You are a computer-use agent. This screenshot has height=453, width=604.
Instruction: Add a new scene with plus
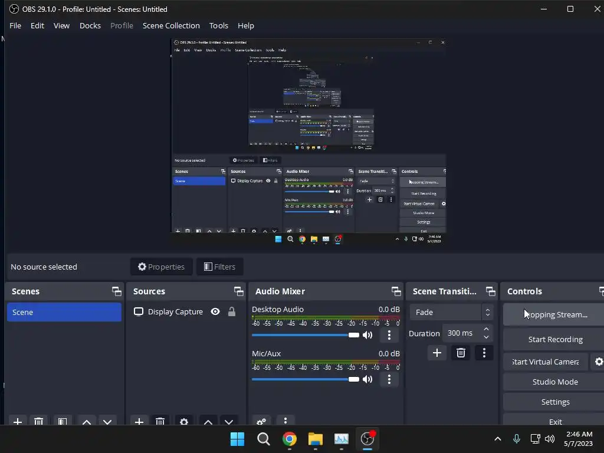click(17, 421)
